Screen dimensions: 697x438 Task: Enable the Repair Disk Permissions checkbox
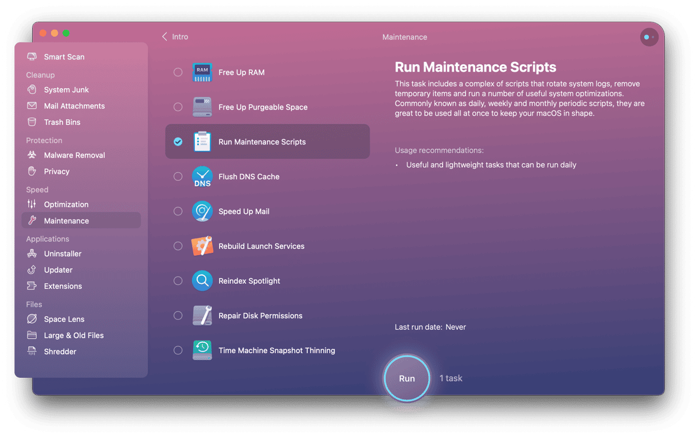(x=178, y=316)
